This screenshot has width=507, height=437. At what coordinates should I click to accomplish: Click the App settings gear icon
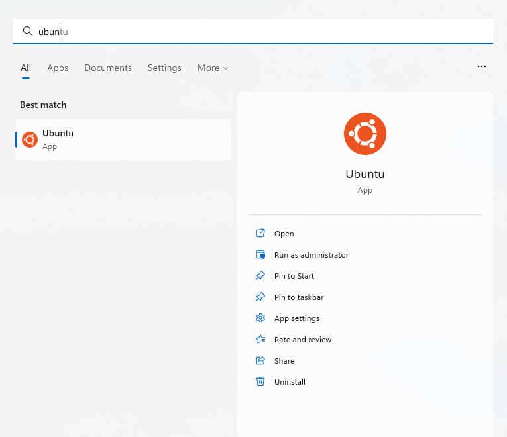click(x=260, y=318)
